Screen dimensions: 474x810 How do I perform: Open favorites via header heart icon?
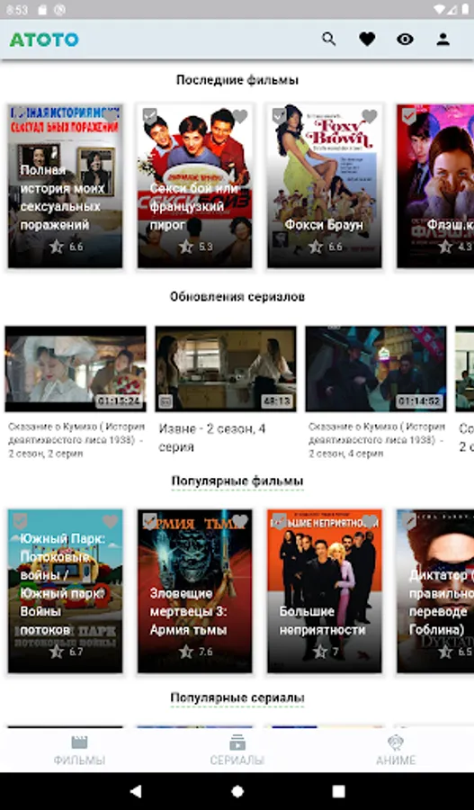(x=367, y=40)
